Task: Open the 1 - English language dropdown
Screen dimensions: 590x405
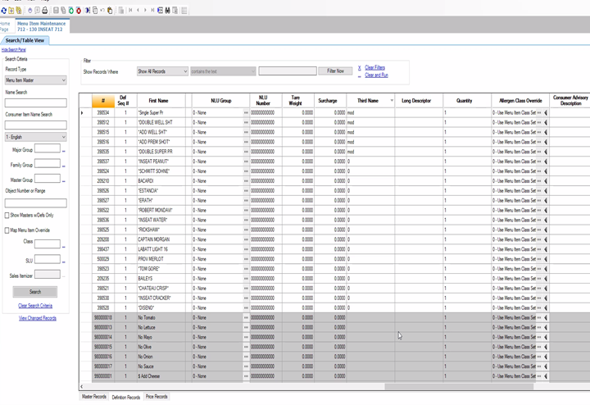Action: tap(36, 137)
